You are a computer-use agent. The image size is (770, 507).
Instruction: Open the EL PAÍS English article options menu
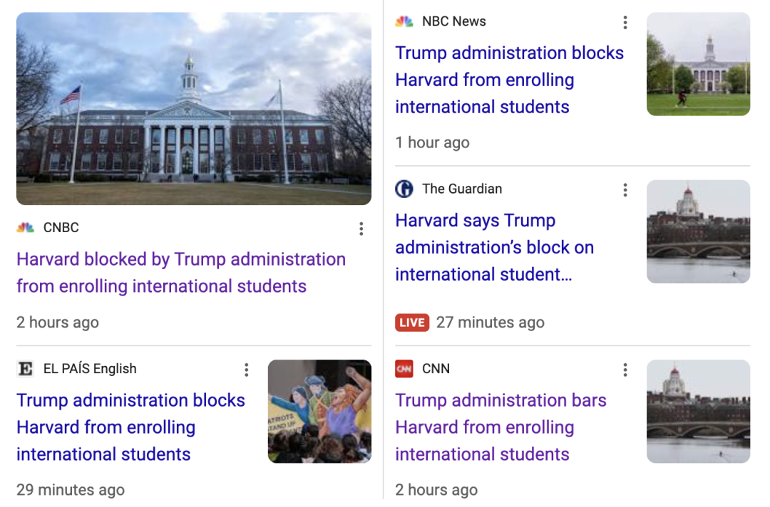click(x=247, y=370)
